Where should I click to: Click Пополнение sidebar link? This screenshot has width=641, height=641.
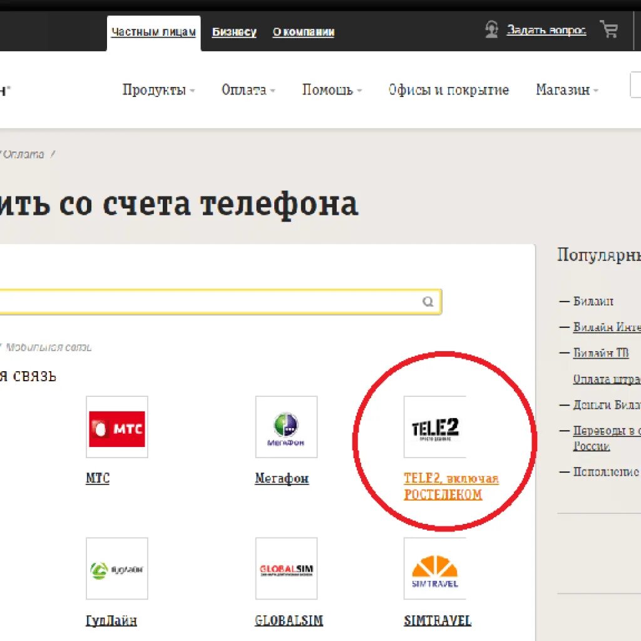coord(606,472)
